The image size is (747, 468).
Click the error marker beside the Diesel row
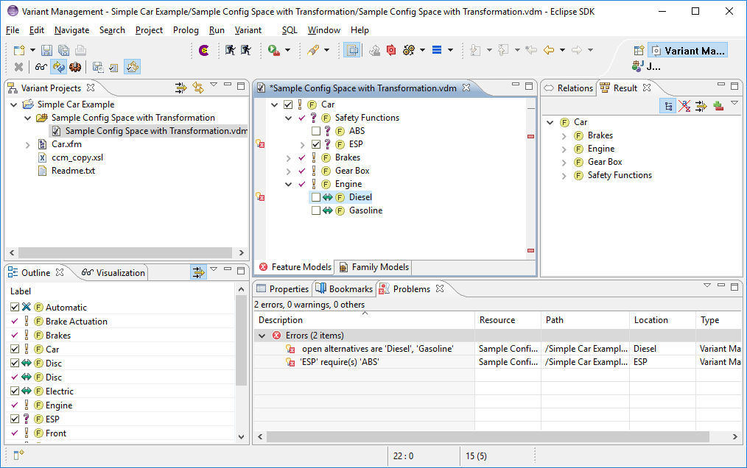(260, 196)
